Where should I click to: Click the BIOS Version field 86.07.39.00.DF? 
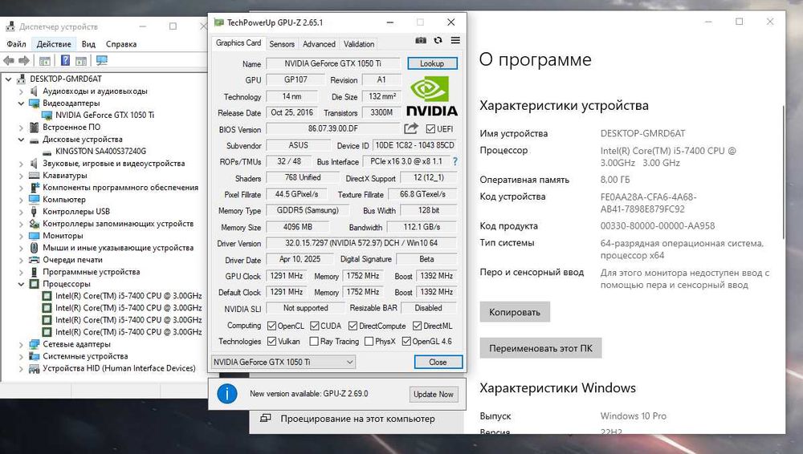[x=333, y=128]
